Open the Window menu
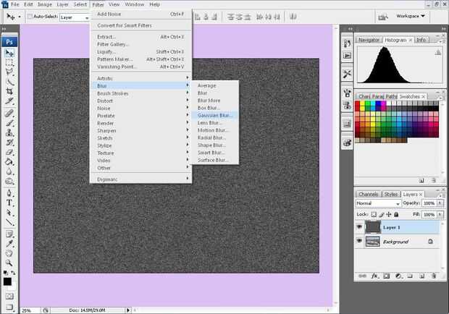This screenshot has height=314, width=449. point(134,4)
